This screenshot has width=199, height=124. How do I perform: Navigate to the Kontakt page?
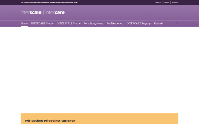tap(159, 23)
